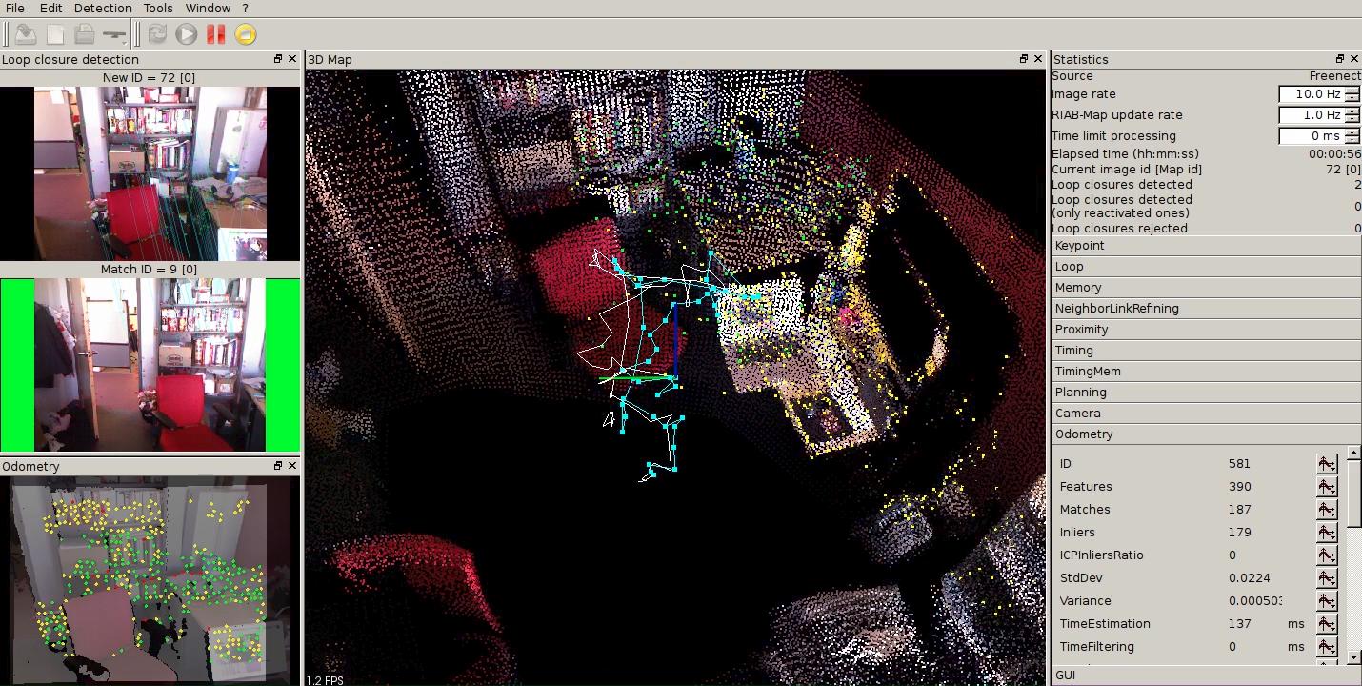
Task: Click the grey play/start icon
Action: (187, 34)
